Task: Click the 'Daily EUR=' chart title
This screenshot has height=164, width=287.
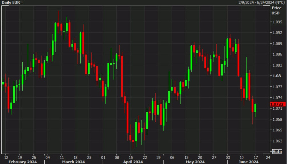Action: pos(12,3)
